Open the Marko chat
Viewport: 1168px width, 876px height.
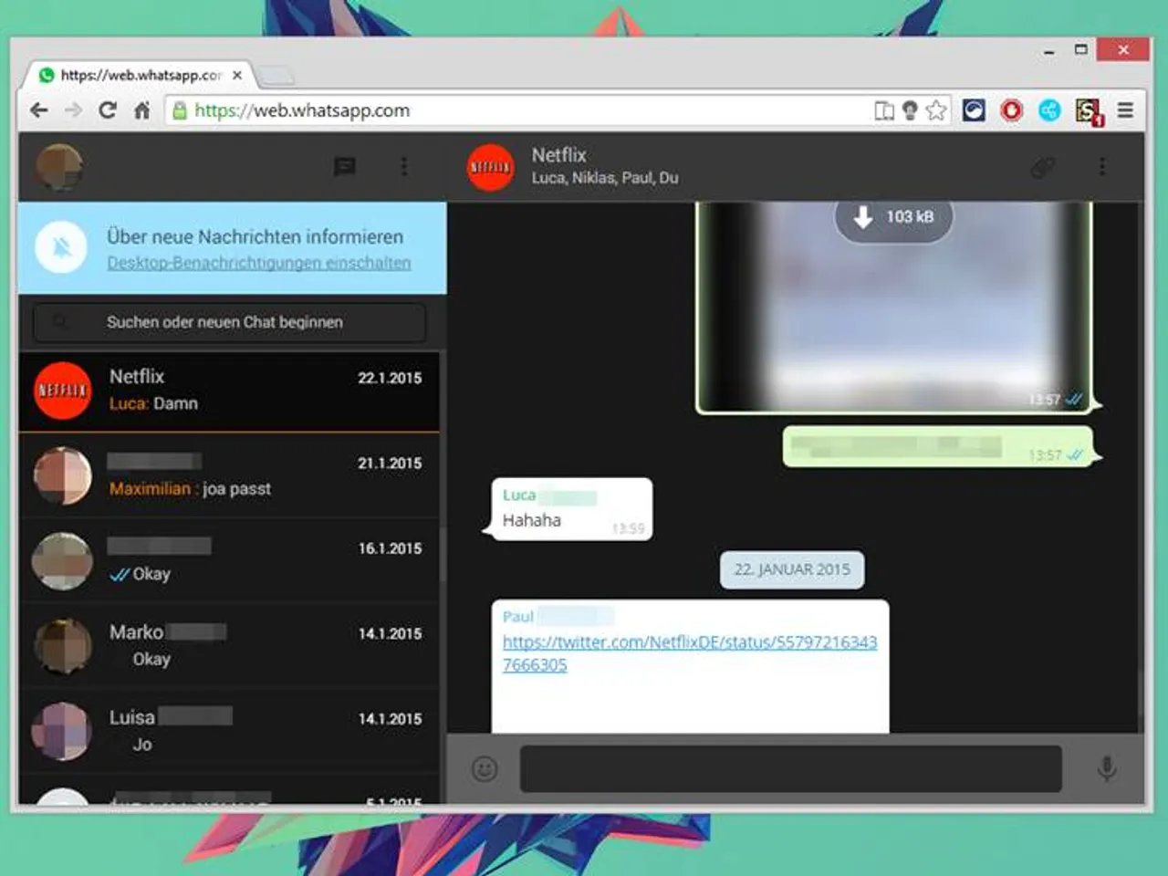pos(229,645)
